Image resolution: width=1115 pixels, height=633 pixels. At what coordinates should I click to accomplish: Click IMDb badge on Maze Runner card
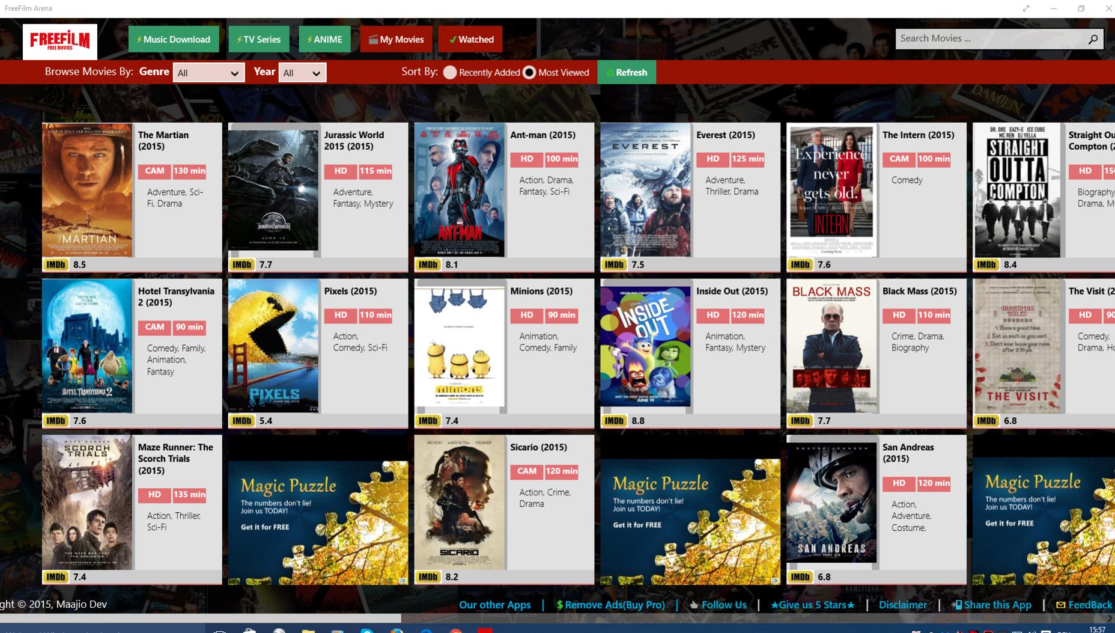56,577
